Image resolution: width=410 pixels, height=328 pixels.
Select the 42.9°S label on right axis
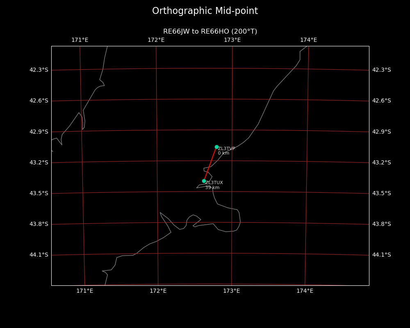point(381,132)
